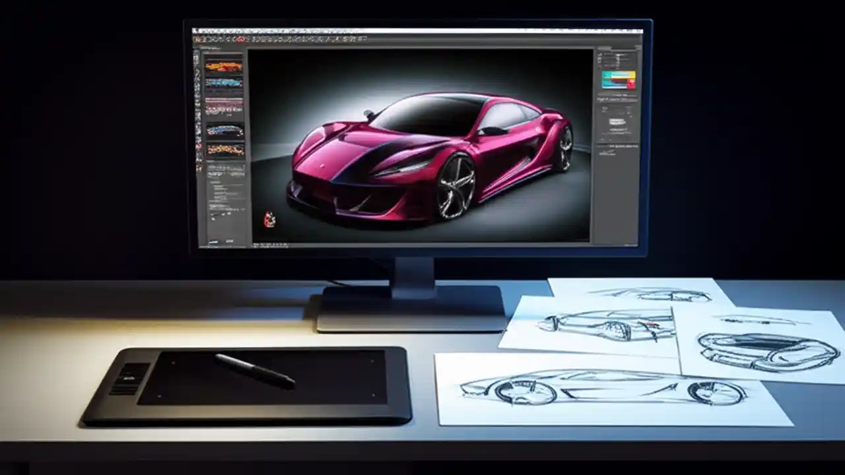Screen dimensions: 845x475
Task: Open the brush size dropdown in options bar
Action: coord(277,42)
